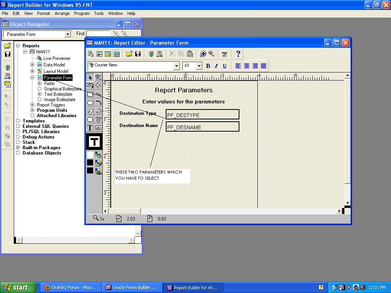Select the PF_DESTYPE field on the form
The height and width of the screenshot is (293, 391).
[202, 115]
